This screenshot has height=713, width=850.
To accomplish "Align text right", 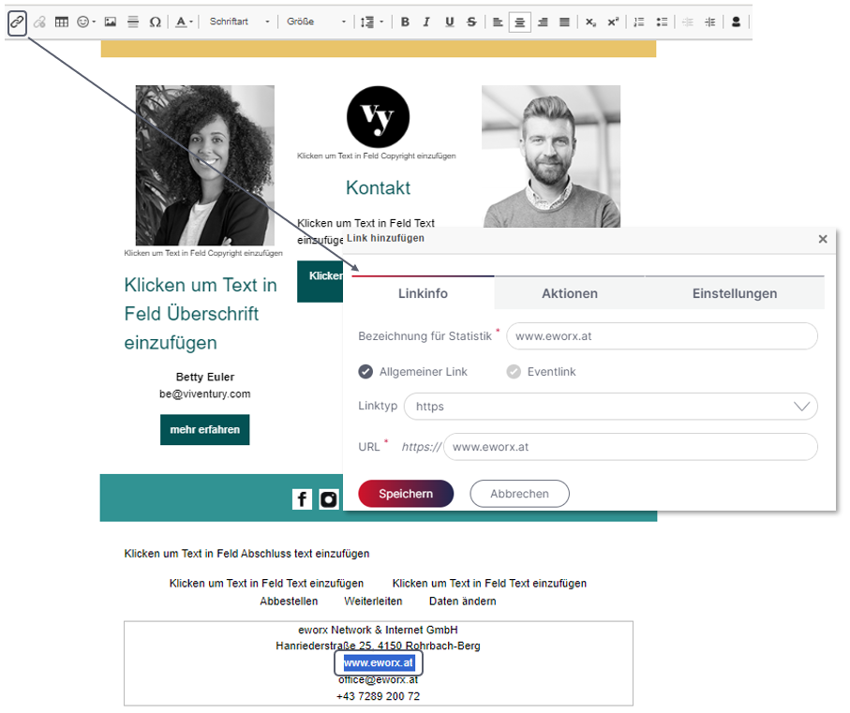I will pos(542,22).
